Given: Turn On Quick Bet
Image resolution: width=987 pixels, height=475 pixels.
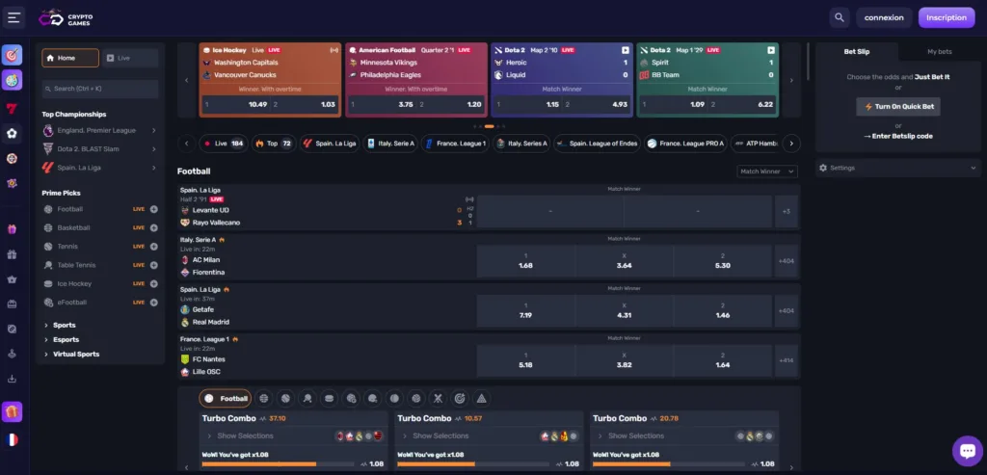Looking at the screenshot, I should point(898,107).
